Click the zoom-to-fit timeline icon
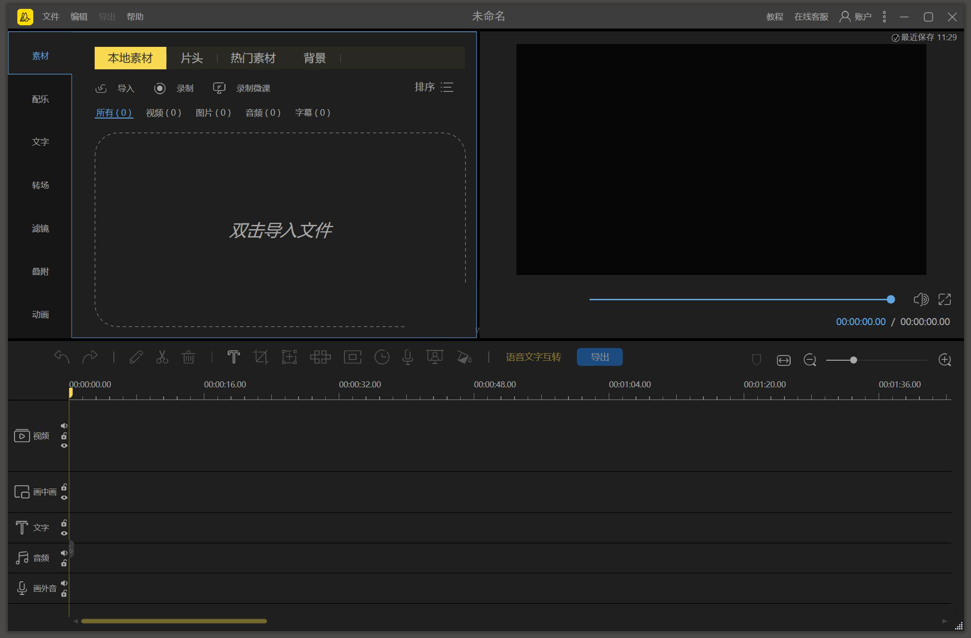Screen dimensions: 971x638 point(784,360)
